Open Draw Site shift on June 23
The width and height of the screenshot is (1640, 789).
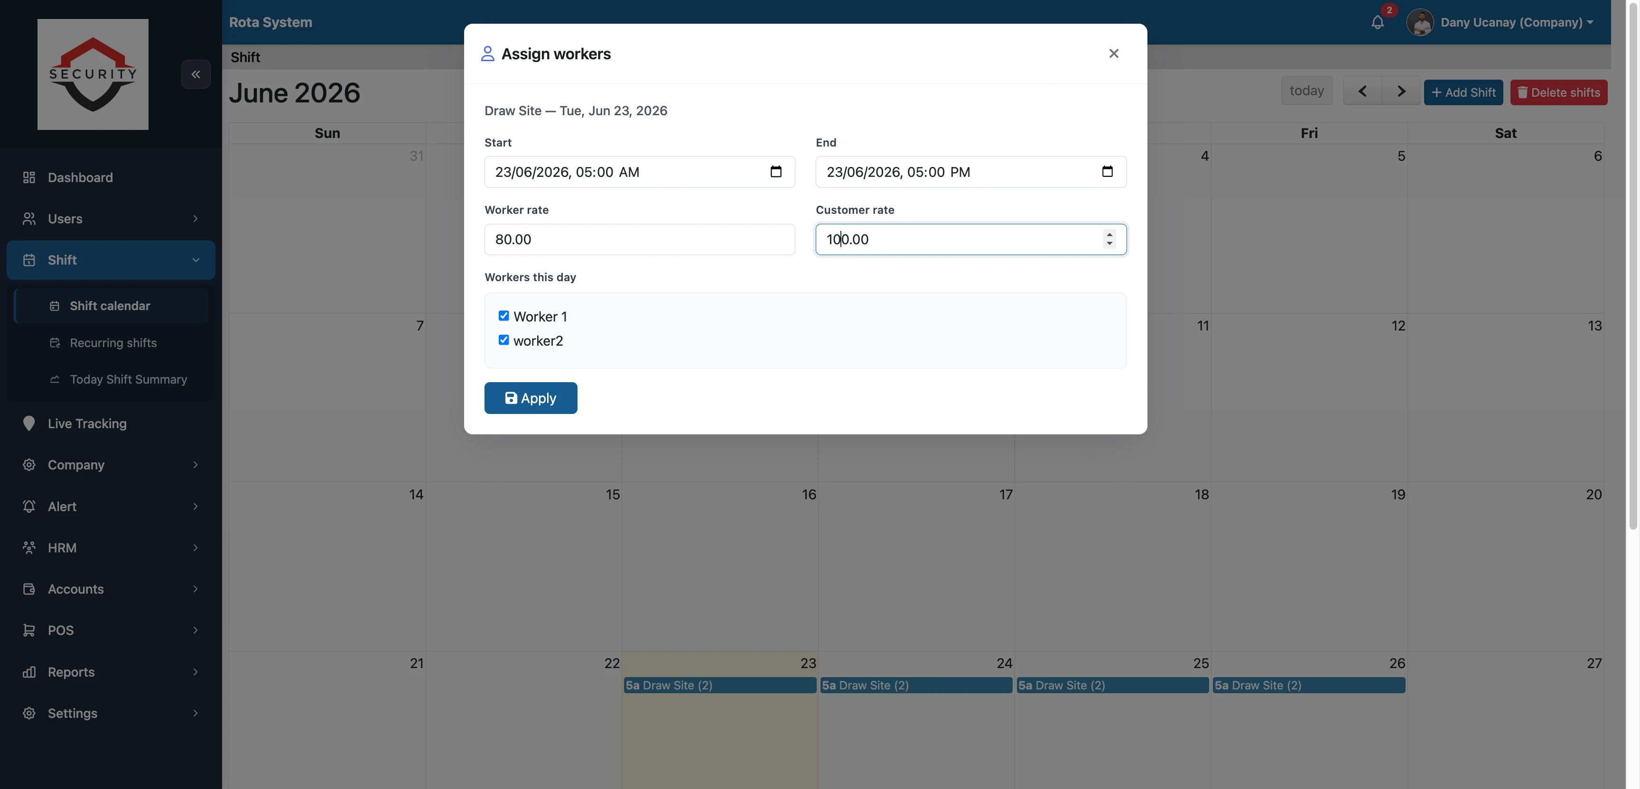pyautogui.click(x=719, y=685)
